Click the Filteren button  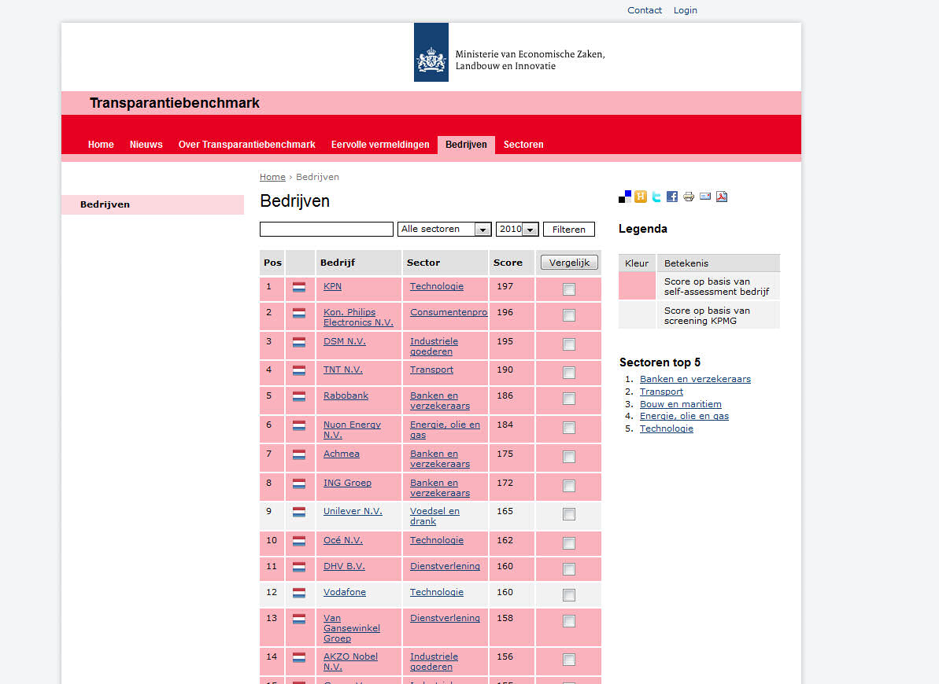(569, 230)
